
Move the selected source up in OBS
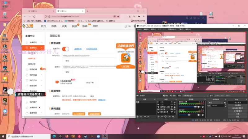point(170,116)
